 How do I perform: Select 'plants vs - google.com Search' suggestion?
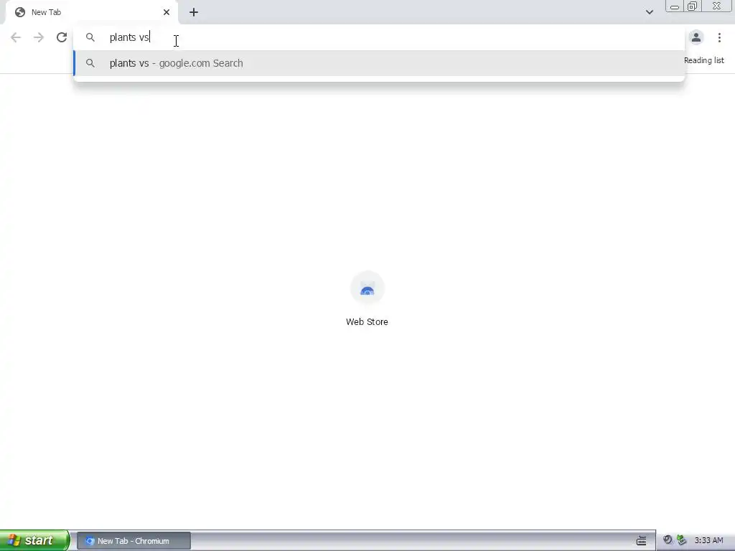pos(379,63)
